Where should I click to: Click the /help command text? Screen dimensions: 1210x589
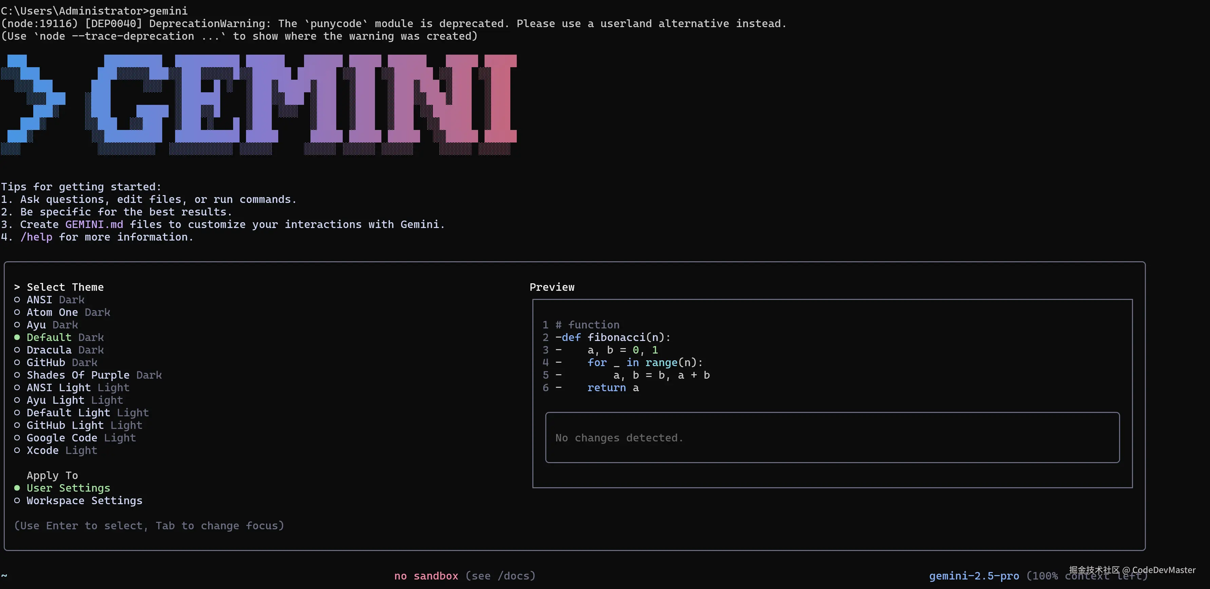tap(36, 237)
